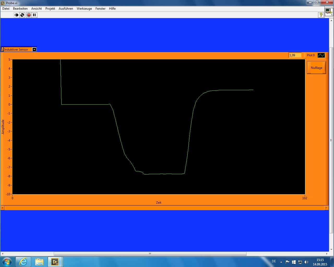
Task: Click the 1,09 numeric indicator field
Action: pyautogui.click(x=295, y=55)
